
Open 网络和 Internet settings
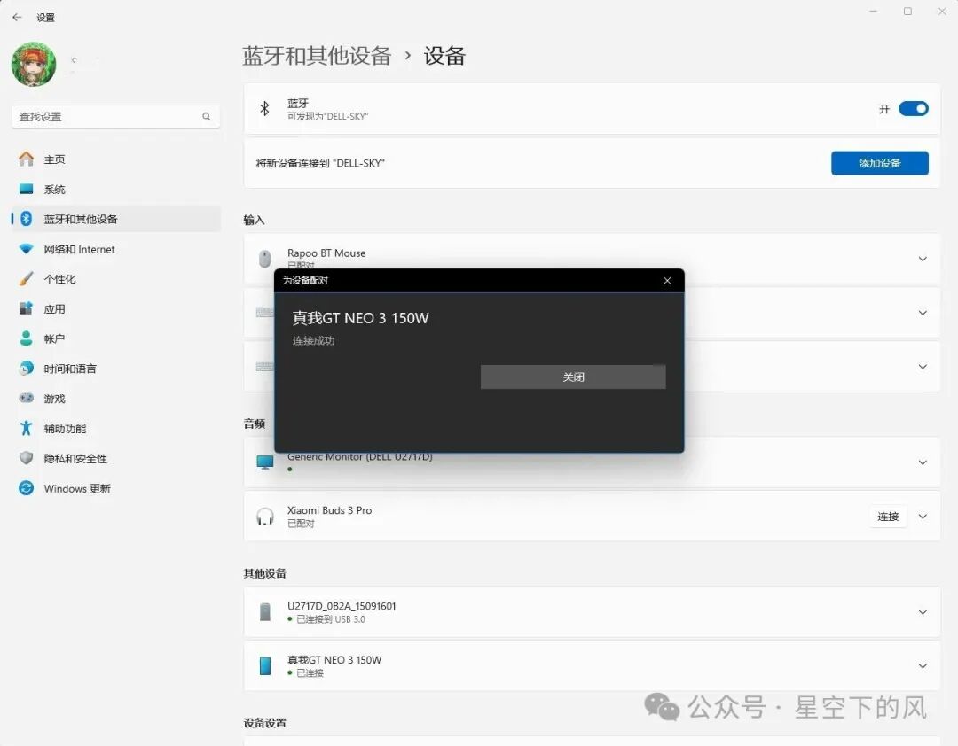point(79,249)
